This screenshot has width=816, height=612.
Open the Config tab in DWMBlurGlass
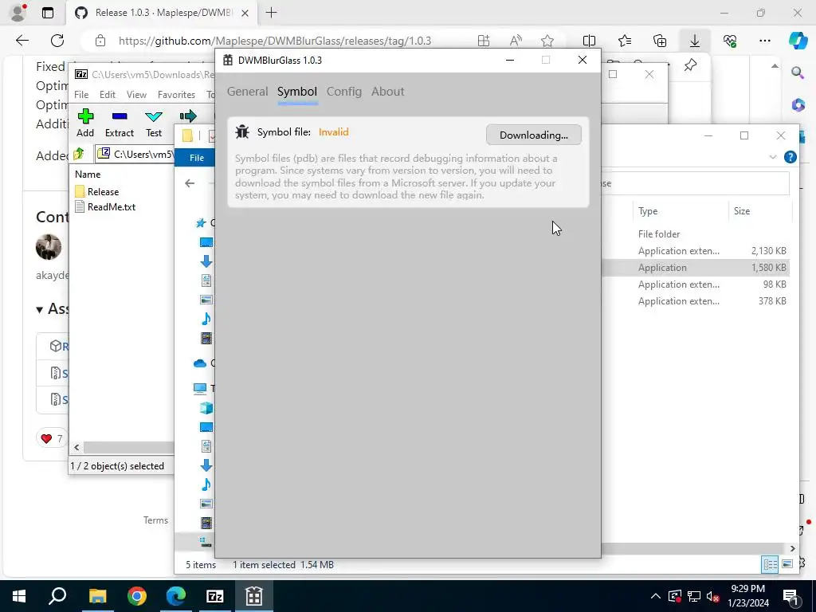(x=344, y=92)
